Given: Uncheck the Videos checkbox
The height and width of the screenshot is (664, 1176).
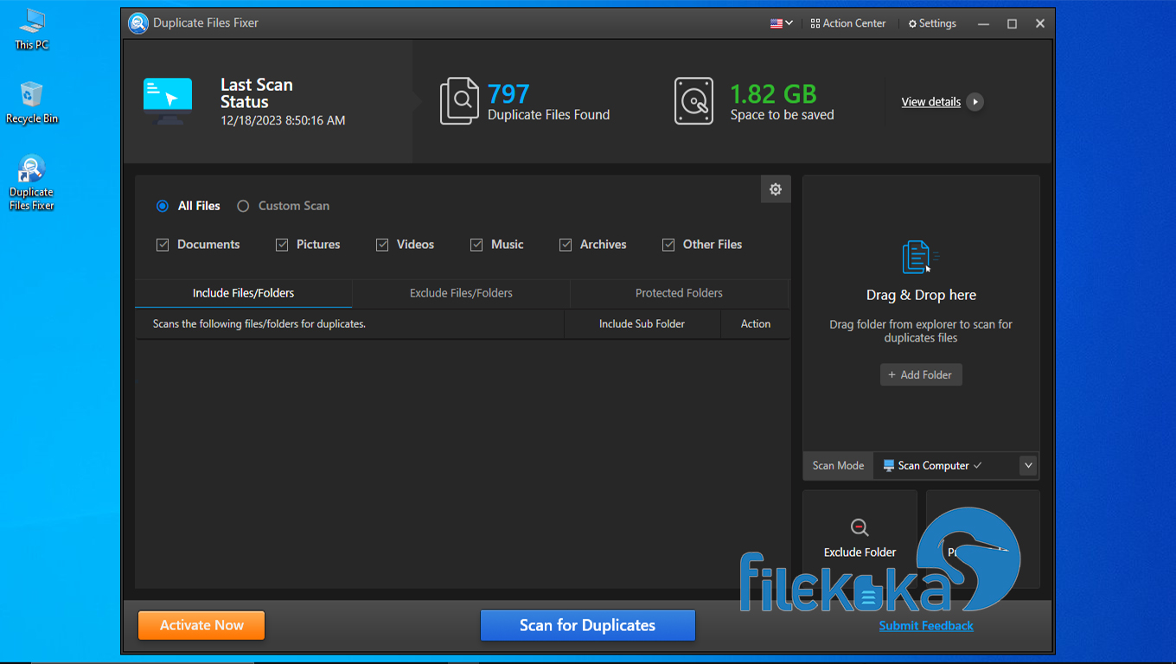Looking at the screenshot, I should pyautogui.click(x=382, y=245).
